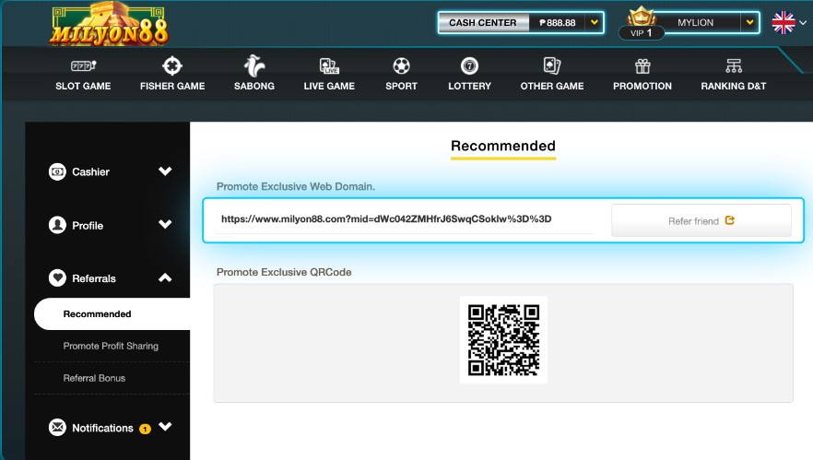Open the OTHER GAME menu label
This screenshot has height=460, width=813.
click(x=551, y=86)
